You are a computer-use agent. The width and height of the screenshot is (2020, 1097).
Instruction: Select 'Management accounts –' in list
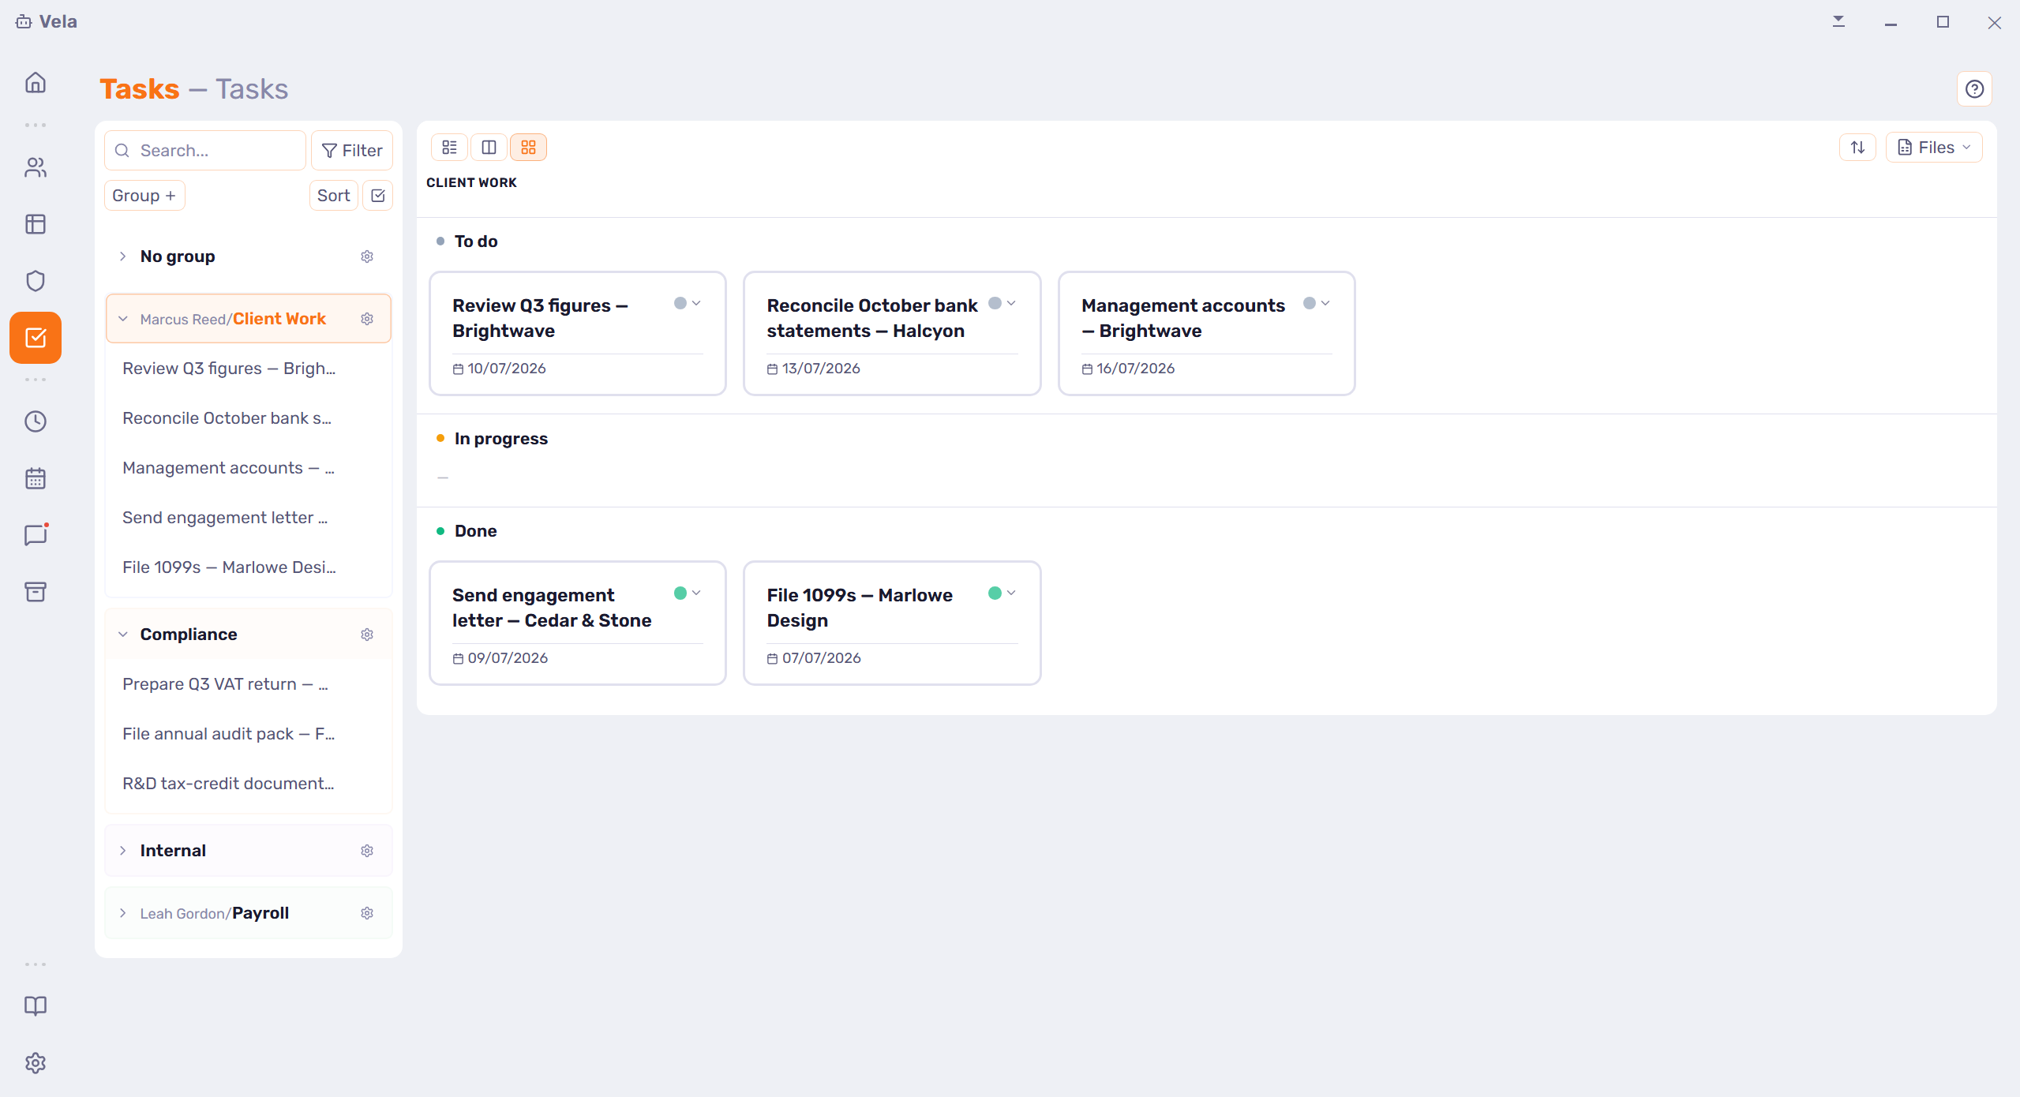pyautogui.click(x=229, y=468)
